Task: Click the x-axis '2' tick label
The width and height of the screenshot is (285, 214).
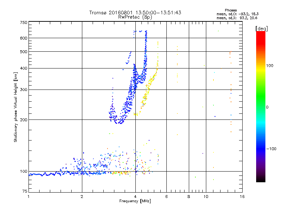Action: [82, 197]
